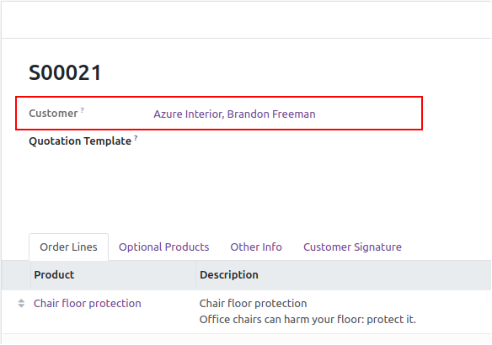The width and height of the screenshot is (492, 345).
Task: Switch to the Optional Products tab
Action: point(163,247)
